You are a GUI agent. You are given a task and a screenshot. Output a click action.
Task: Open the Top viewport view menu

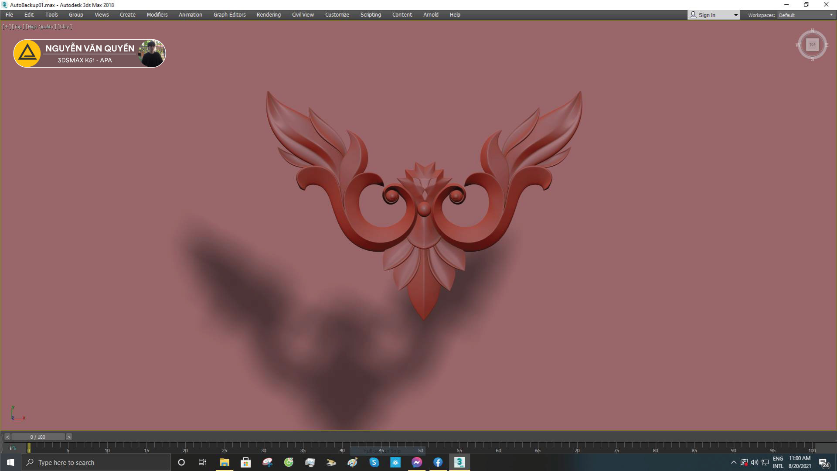click(x=18, y=27)
